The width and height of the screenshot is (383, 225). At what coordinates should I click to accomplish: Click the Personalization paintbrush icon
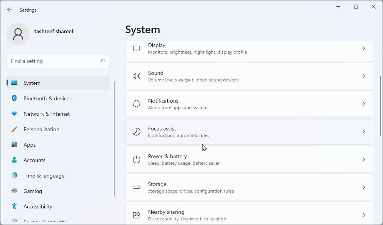[x=14, y=129]
